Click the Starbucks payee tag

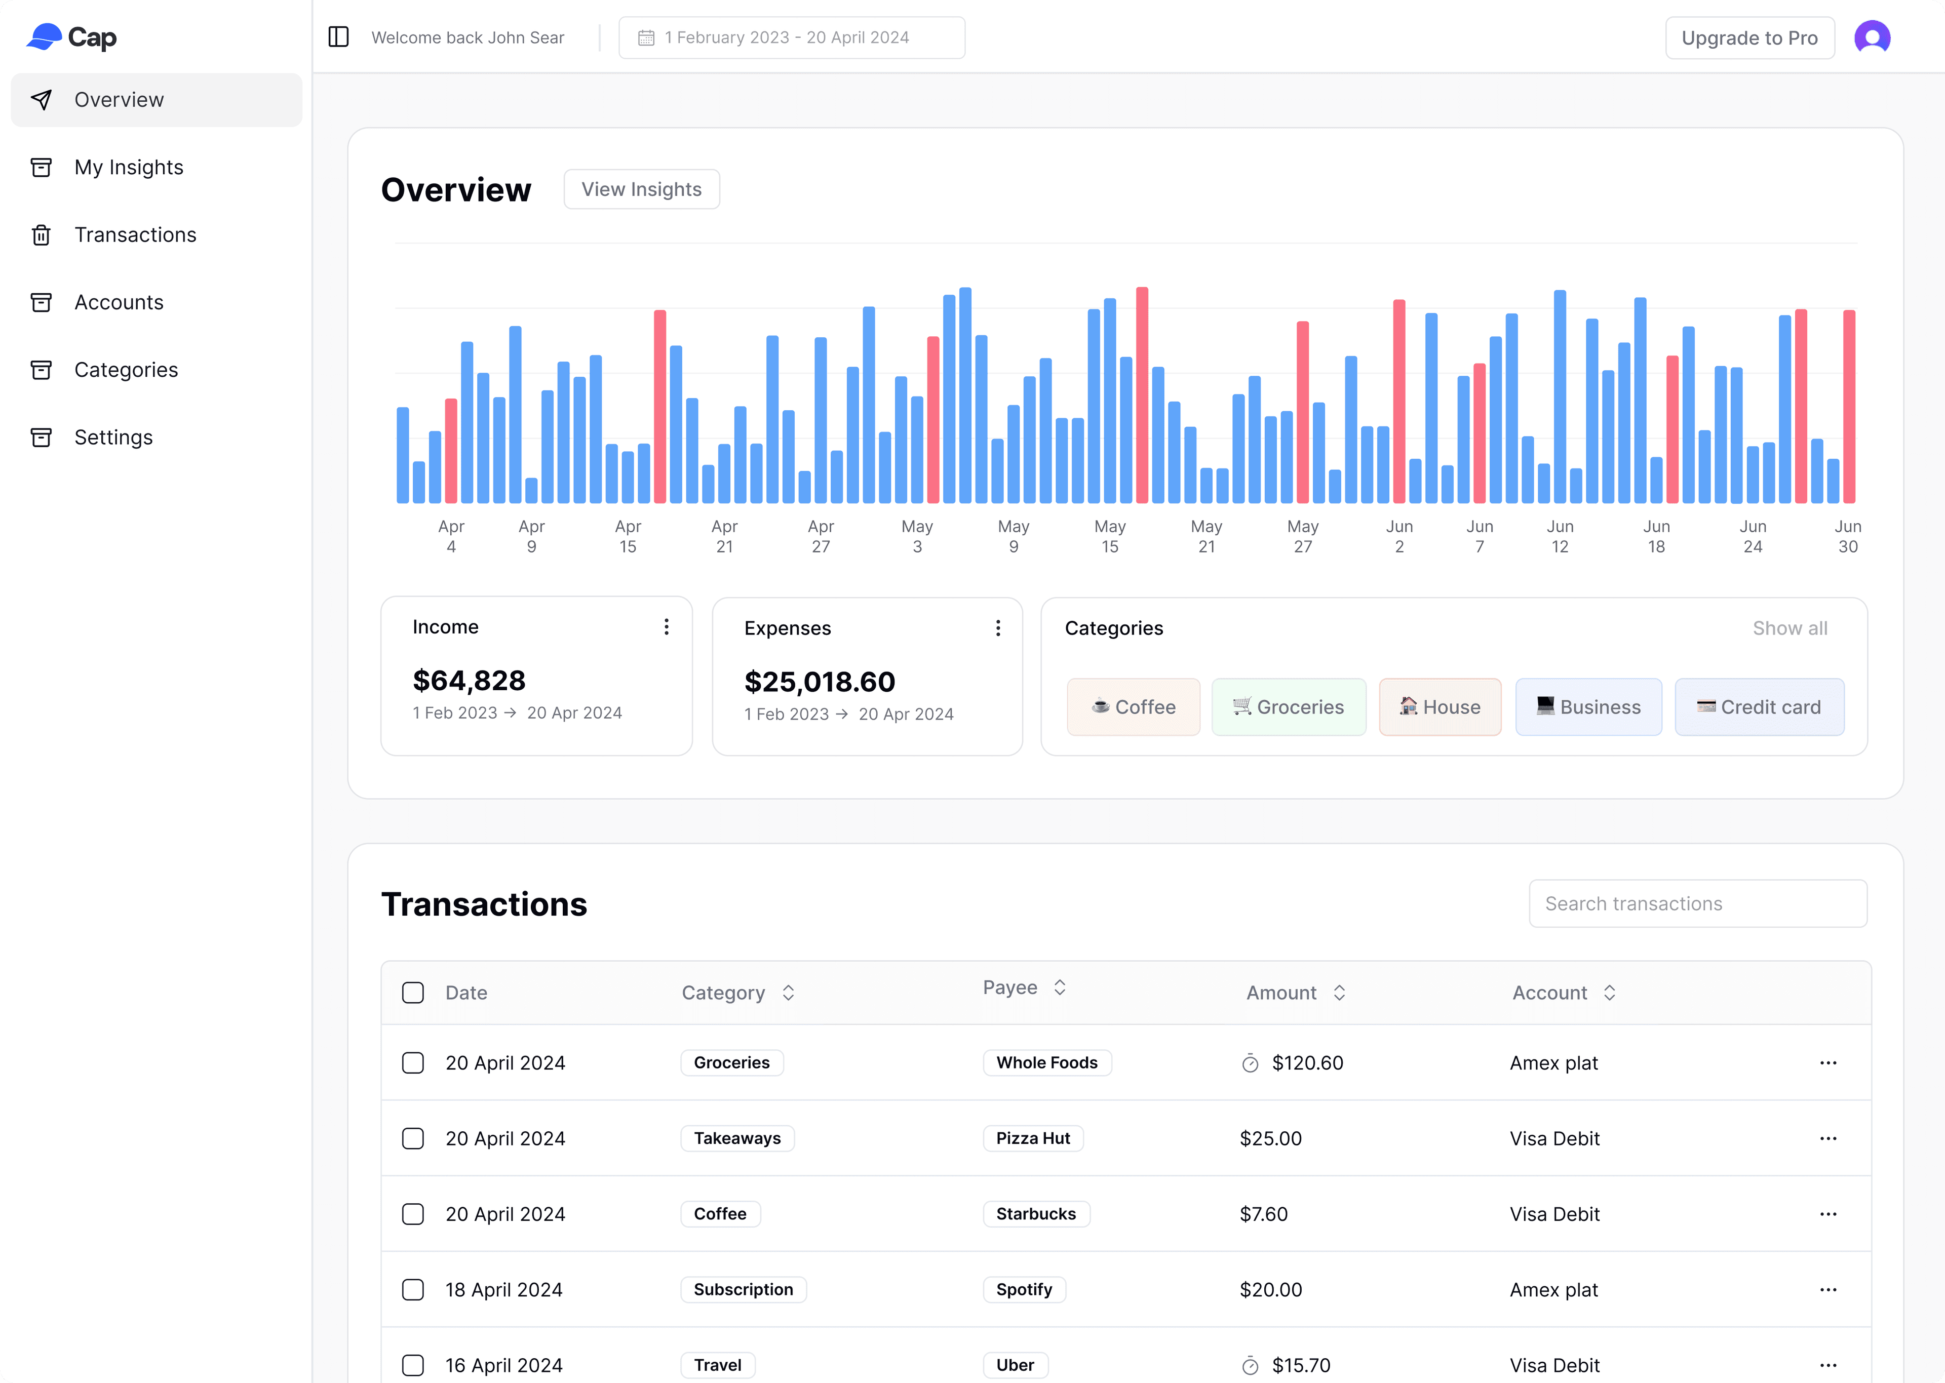tap(1035, 1214)
